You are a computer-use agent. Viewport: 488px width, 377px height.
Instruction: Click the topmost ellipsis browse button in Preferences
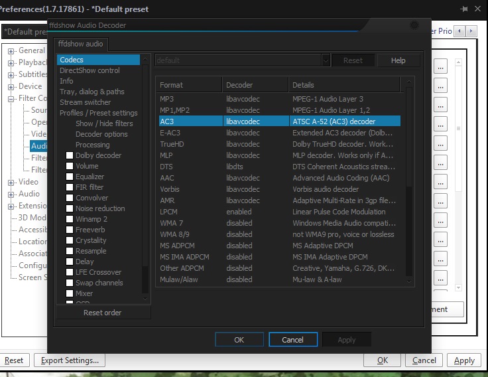pos(440,66)
